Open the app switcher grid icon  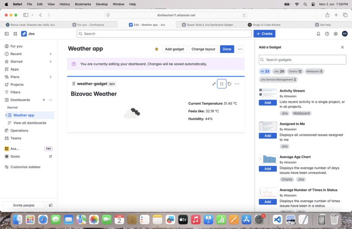click(x=15, y=34)
